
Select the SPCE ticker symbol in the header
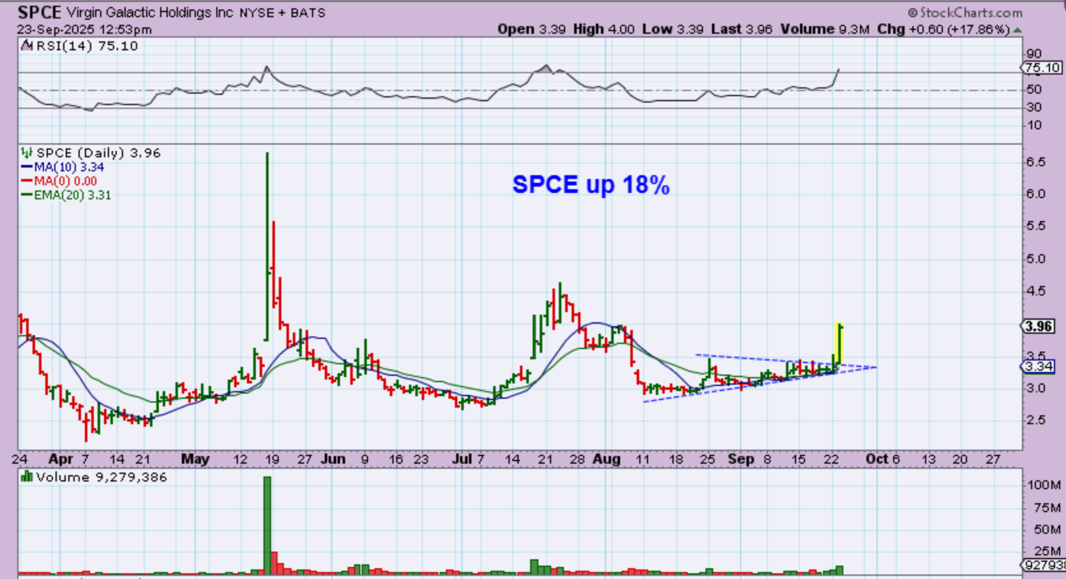(x=40, y=12)
